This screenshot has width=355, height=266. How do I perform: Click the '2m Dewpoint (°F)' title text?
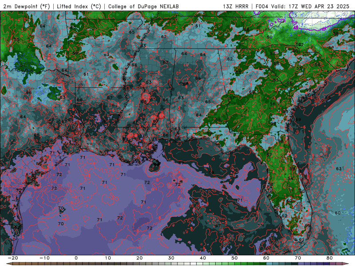pos(27,7)
